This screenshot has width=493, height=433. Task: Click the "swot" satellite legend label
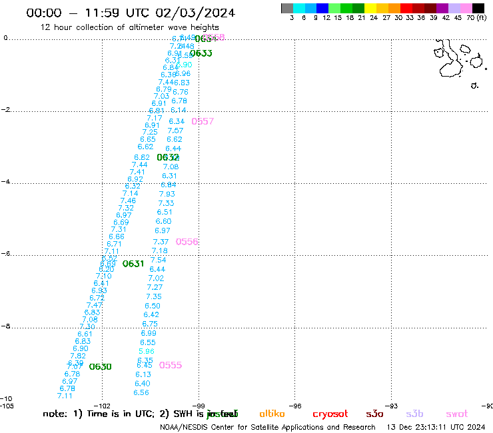click(x=457, y=414)
